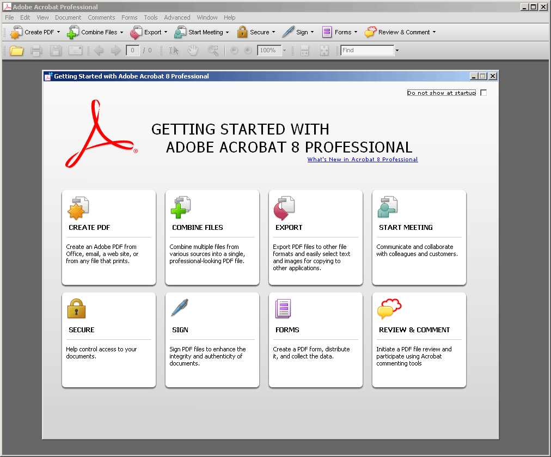Viewport: 551px width, 457px height.
Task: Click the COMBINE FILES card heading
Action: 198,228
